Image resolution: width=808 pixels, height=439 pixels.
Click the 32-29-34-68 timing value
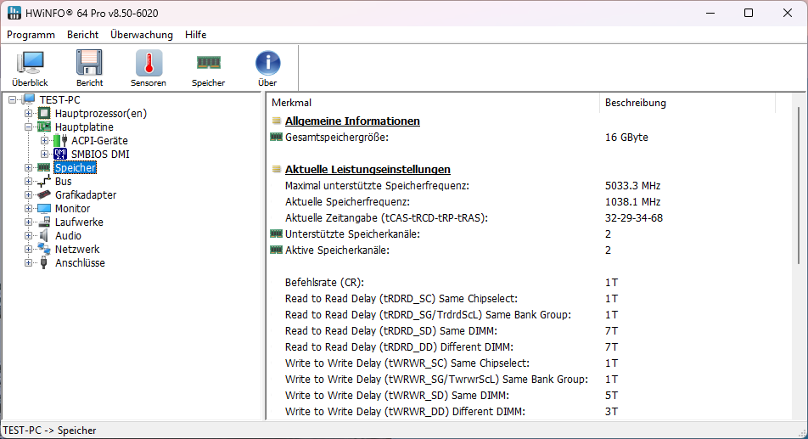click(634, 218)
